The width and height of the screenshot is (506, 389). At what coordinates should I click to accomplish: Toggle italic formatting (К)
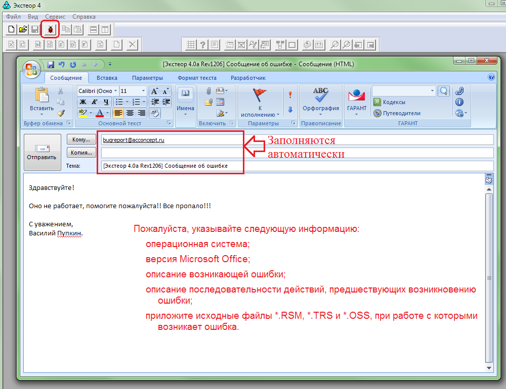[x=95, y=102]
